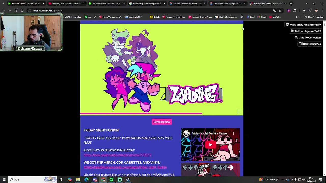The height and width of the screenshot is (183, 326).
Task: Click the pink game loading progress bar
Action: coord(141,114)
